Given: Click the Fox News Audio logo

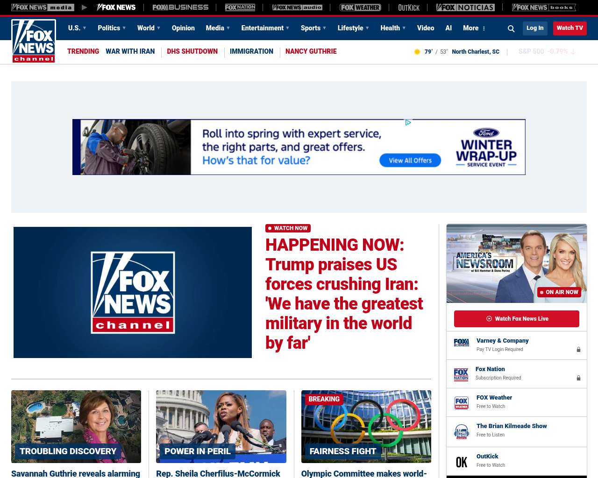Looking at the screenshot, I should tap(297, 7).
